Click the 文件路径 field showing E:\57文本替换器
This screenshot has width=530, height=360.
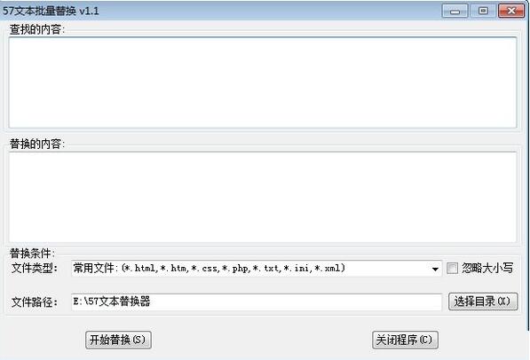coord(257,301)
